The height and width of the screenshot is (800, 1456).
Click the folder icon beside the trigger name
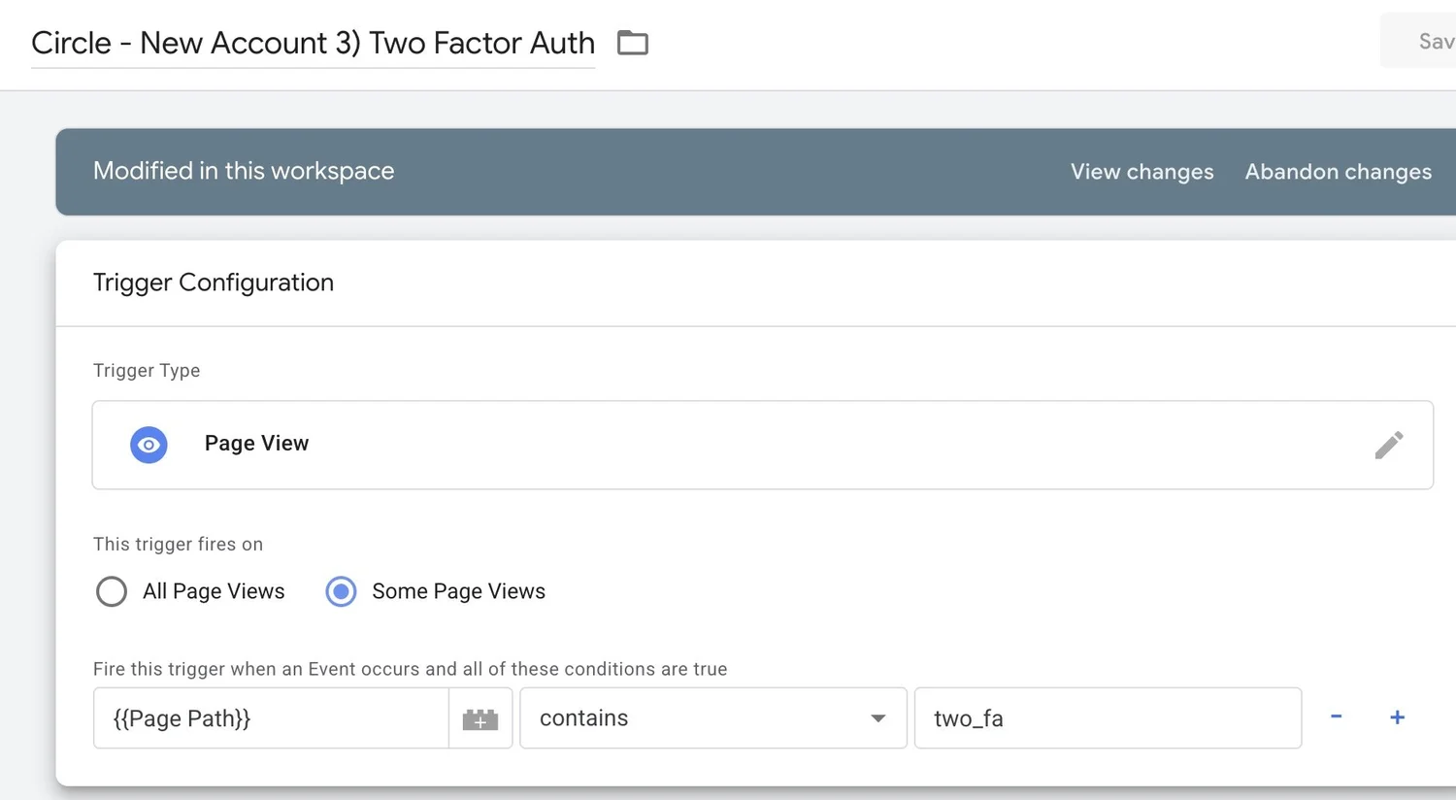coord(633,43)
